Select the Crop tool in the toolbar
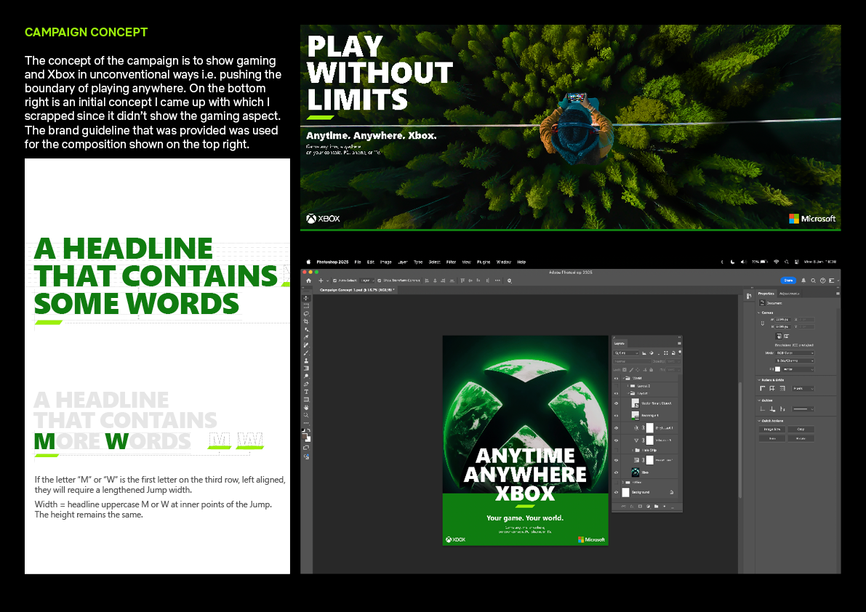This screenshot has width=866, height=612. pyautogui.click(x=306, y=321)
